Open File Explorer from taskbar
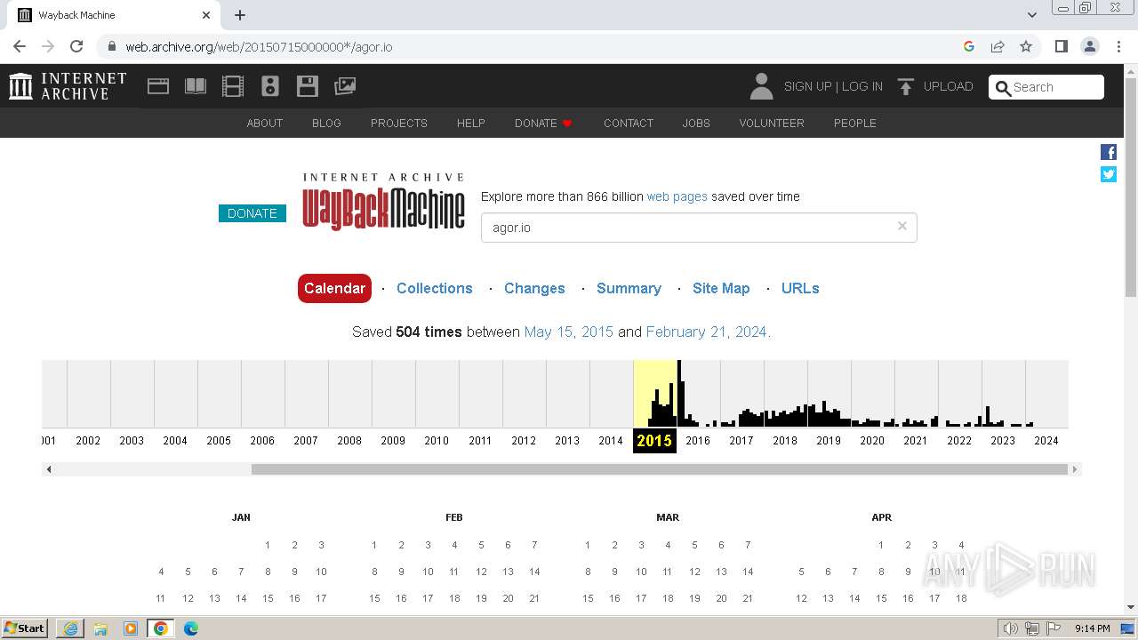Viewport: 1138px width, 640px height. pyautogui.click(x=100, y=628)
